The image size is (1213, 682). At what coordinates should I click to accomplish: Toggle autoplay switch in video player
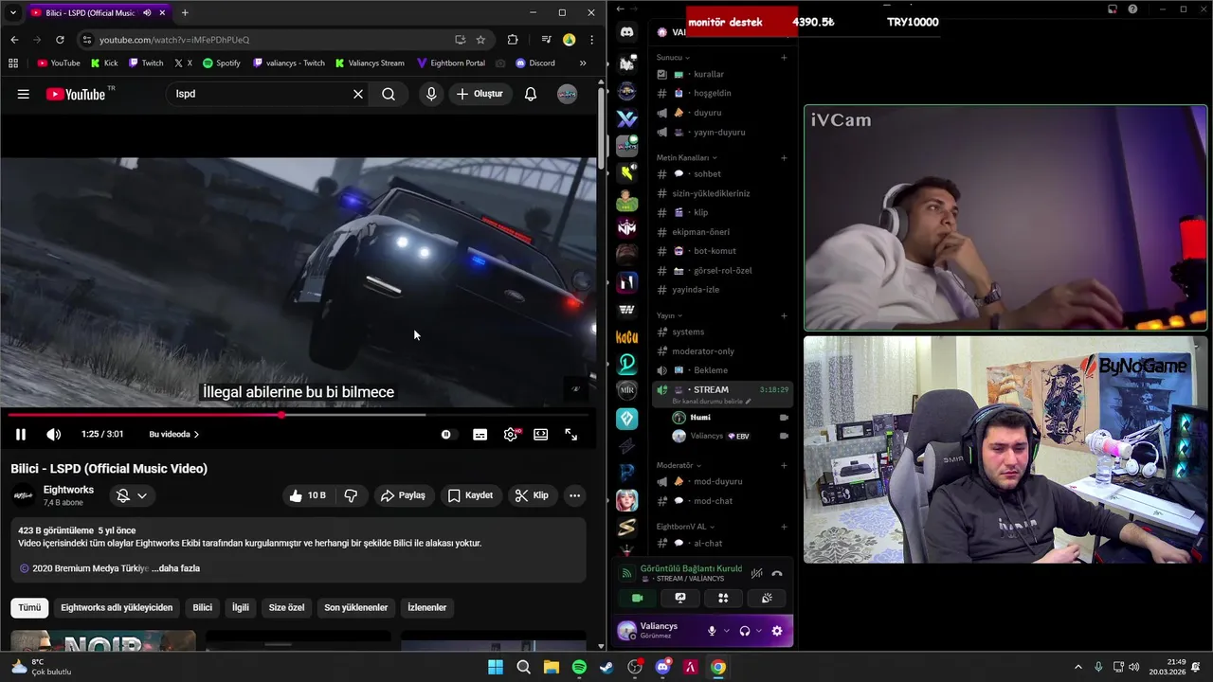(446, 434)
